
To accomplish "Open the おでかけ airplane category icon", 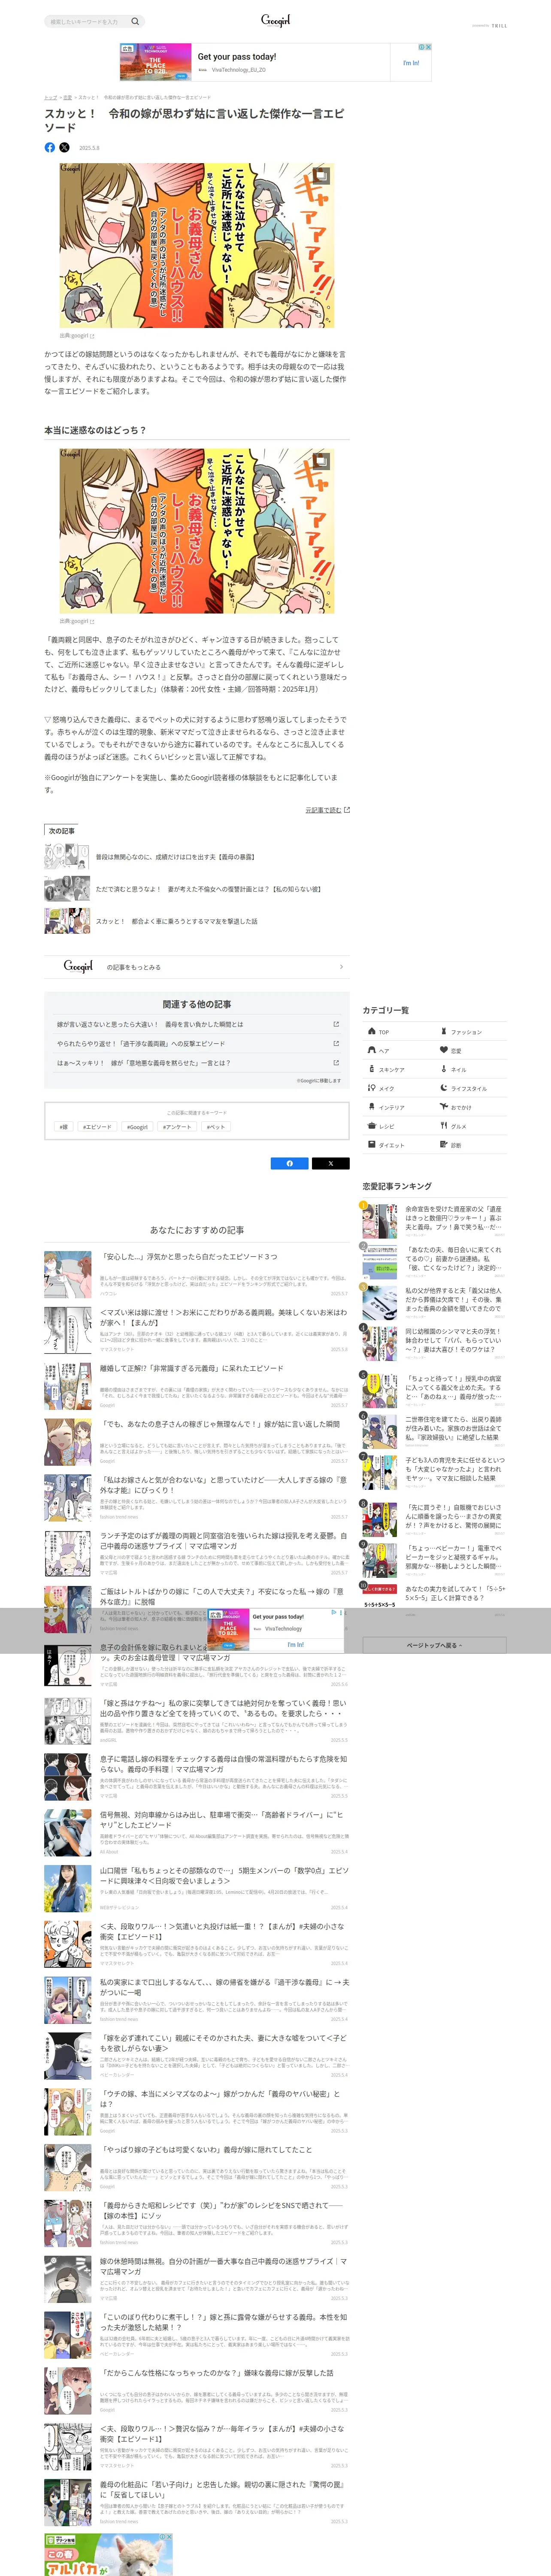I will [444, 1107].
